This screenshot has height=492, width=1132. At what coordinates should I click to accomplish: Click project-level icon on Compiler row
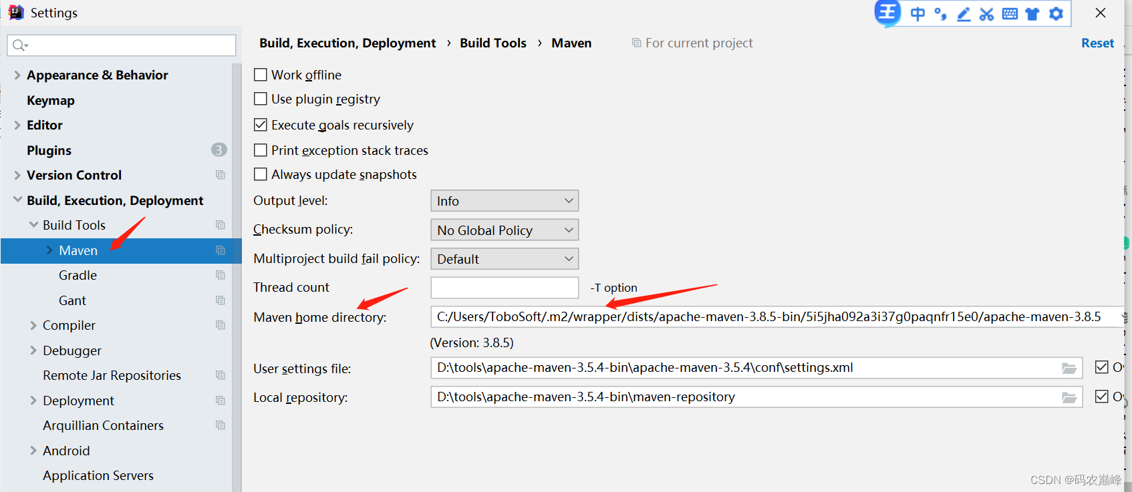click(220, 325)
